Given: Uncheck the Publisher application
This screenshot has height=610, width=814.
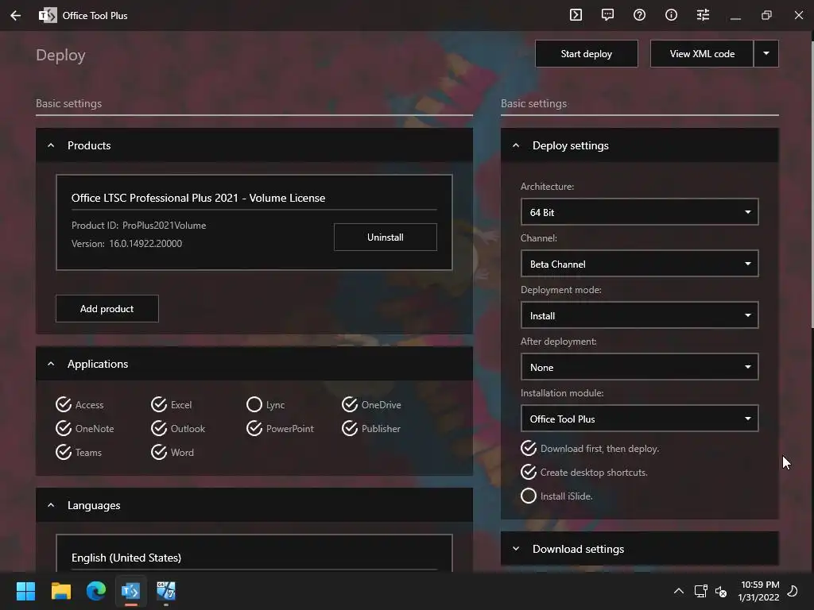Looking at the screenshot, I should (x=371, y=428).
